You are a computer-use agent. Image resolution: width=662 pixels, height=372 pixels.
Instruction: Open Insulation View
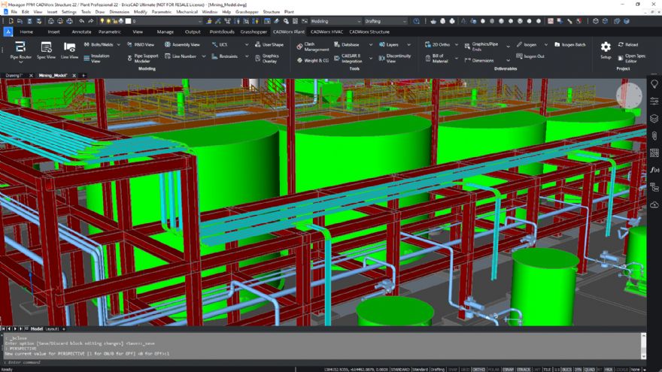[97, 59]
